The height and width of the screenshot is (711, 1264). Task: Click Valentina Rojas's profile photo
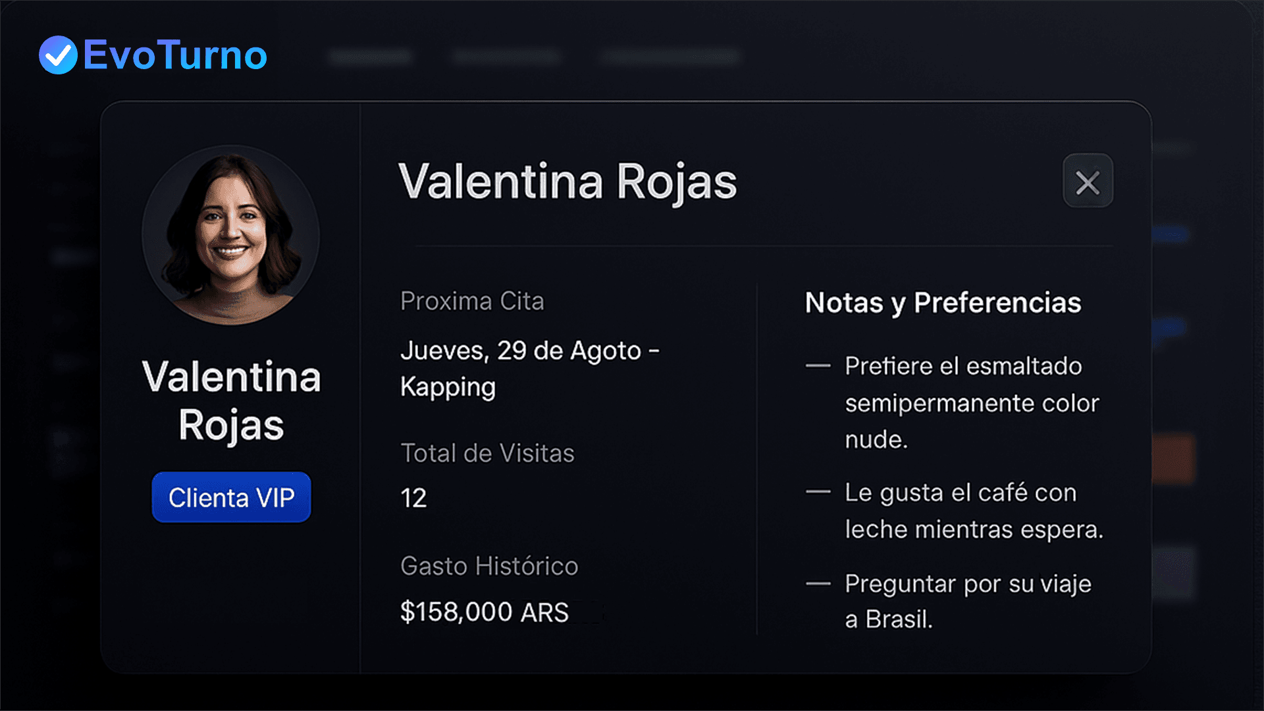[x=231, y=236]
